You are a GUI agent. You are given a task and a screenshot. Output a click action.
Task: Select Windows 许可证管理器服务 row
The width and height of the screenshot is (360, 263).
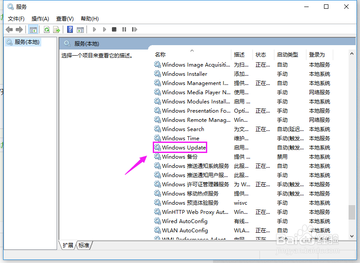click(242, 184)
